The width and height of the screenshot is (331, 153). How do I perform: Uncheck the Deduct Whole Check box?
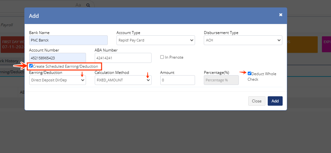tap(249, 74)
